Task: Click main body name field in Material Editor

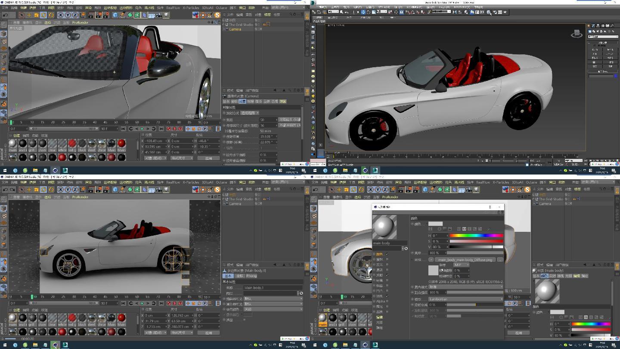Action: tap(389, 243)
